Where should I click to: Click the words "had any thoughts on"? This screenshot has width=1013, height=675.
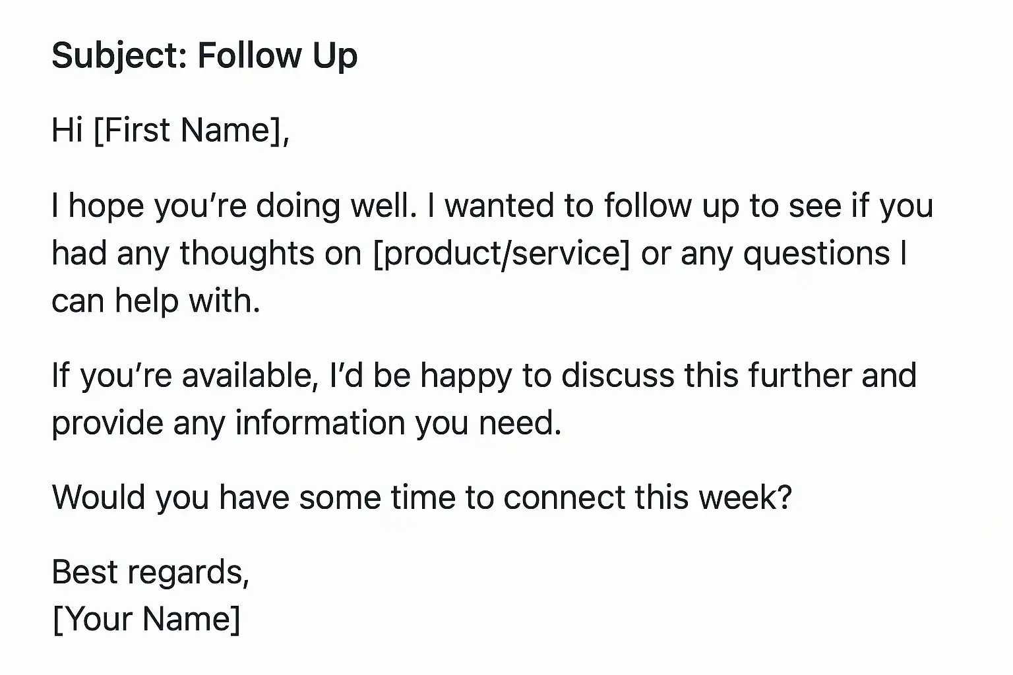point(206,254)
